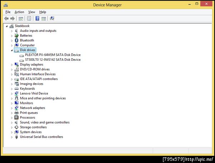The width and height of the screenshot is (215, 163).
Task: Select the Disk drives label
Action: tap(28, 50)
